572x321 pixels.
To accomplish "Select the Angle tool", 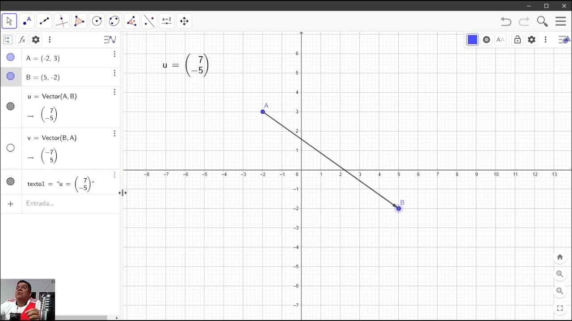I will click(x=131, y=21).
